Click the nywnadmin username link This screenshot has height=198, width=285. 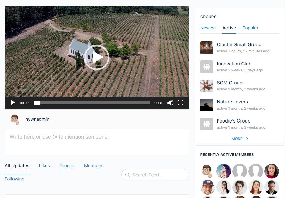point(37,119)
